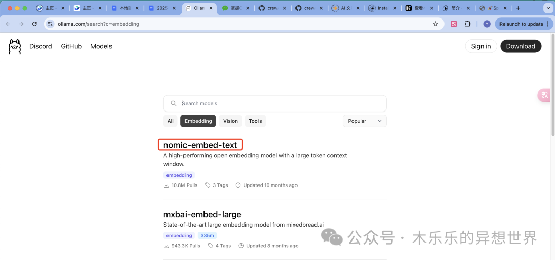Click embedding tag under mxbai-embed-large
This screenshot has height=260, width=555.
tap(179, 235)
